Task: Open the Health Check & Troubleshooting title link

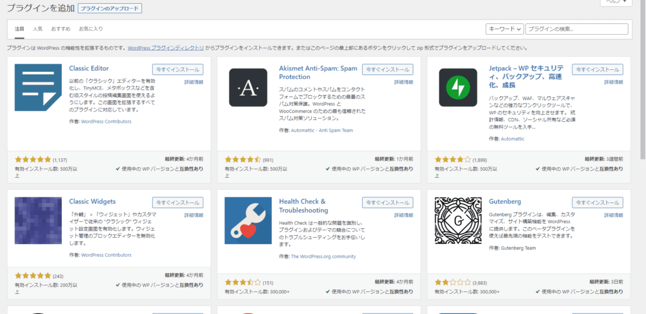Action: (x=303, y=206)
